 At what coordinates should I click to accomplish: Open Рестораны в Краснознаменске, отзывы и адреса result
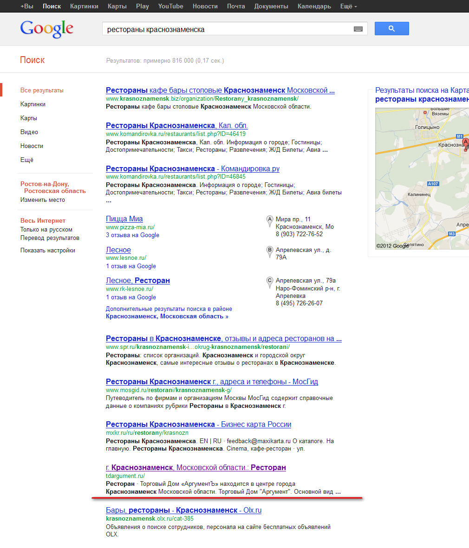coord(224,339)
